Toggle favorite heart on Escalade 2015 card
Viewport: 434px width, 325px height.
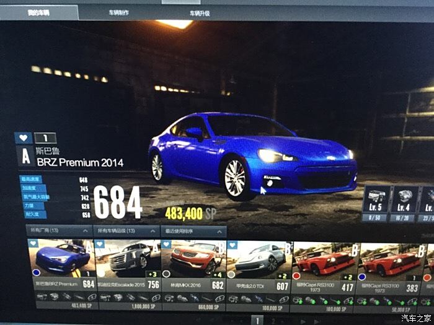tap(99, 244)
